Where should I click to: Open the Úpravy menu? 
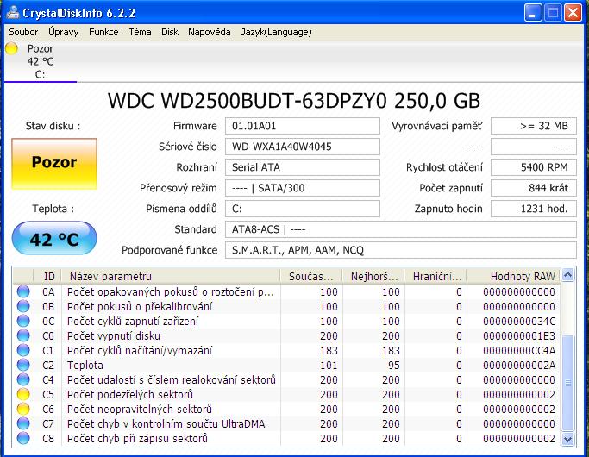click(64, 32)
